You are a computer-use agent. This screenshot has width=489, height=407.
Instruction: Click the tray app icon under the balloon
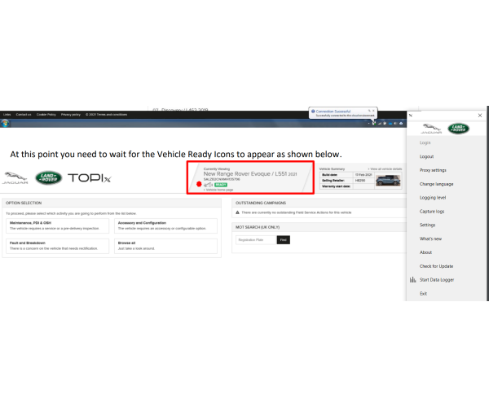click(374, 123)
